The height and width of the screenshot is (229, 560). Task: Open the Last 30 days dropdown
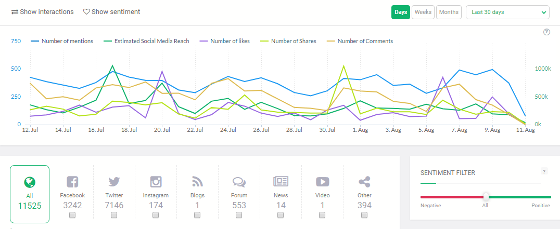point(507,12)
